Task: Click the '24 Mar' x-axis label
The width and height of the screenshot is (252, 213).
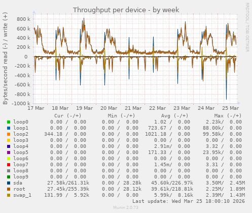Action: (x=206, y=108)
